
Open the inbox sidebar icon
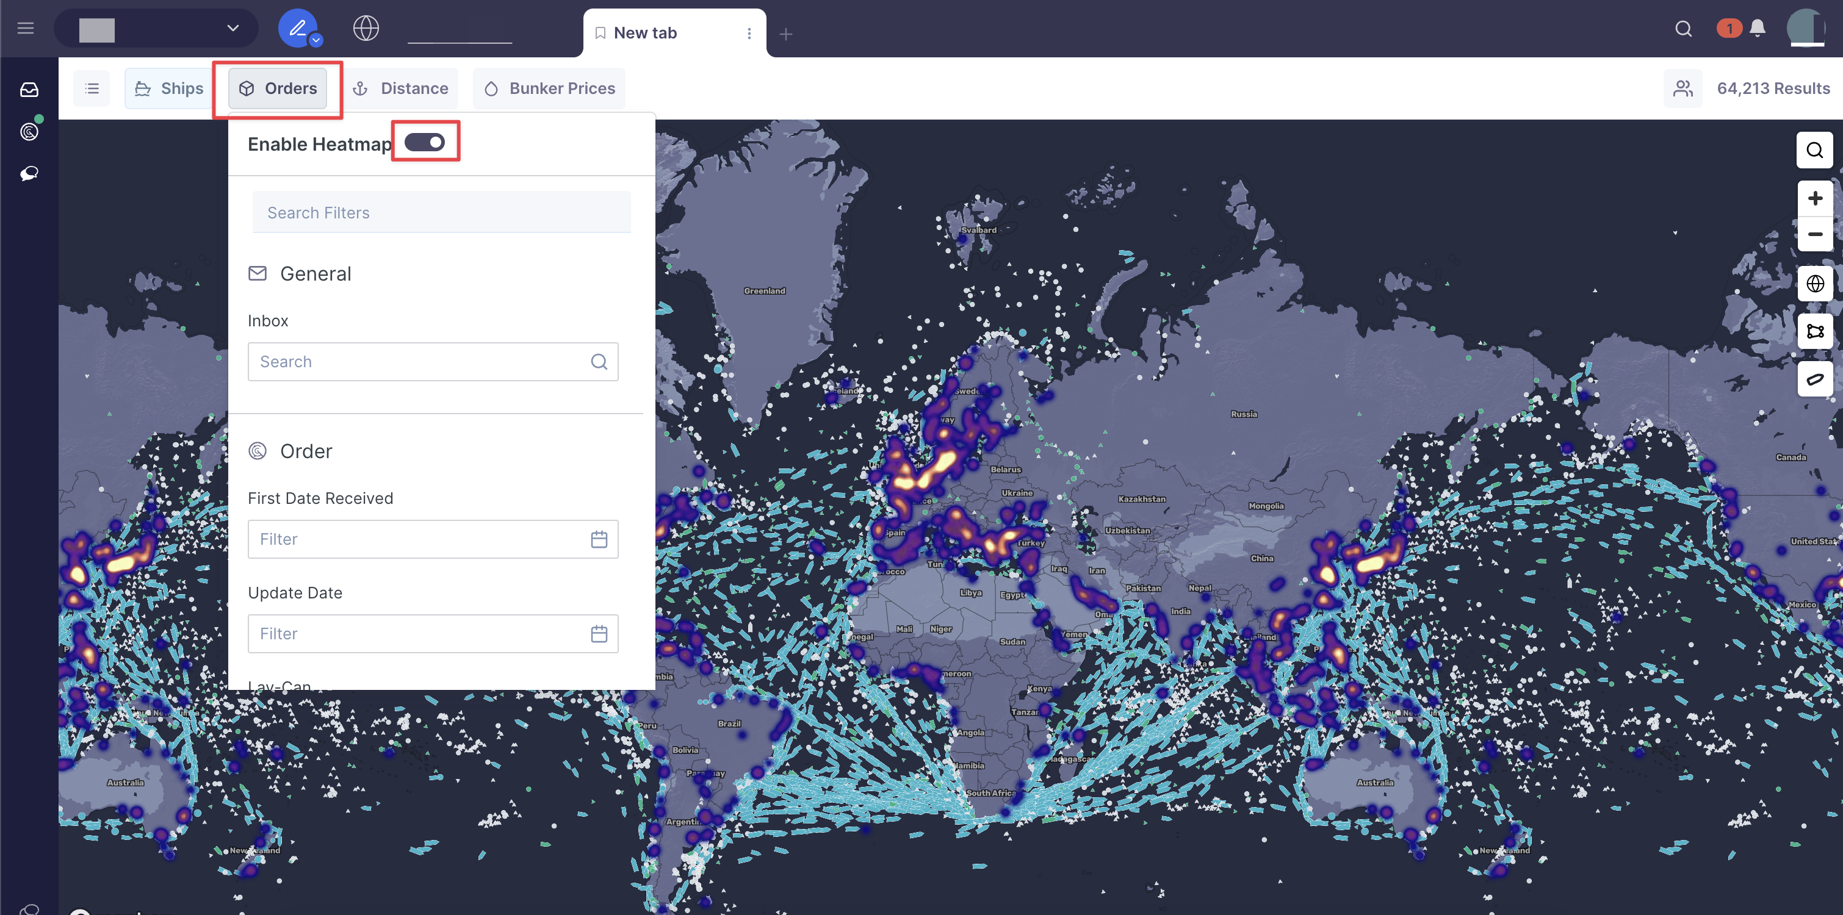pos(29,90)
